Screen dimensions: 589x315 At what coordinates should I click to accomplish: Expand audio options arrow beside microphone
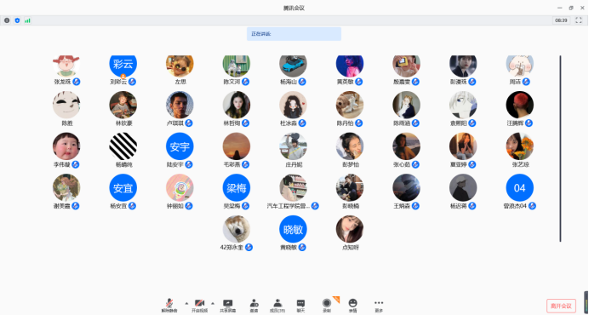(x=186, y=303)
